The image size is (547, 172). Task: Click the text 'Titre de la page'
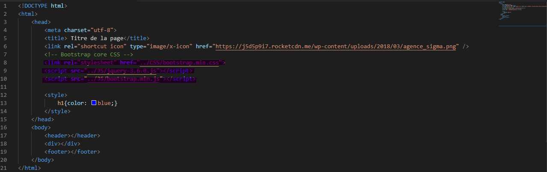(x=97, y=38)
